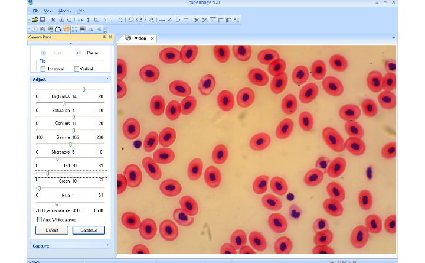Choose the rectangle measurement tool
The image size is (425, 263).
[x=186, y=20]
